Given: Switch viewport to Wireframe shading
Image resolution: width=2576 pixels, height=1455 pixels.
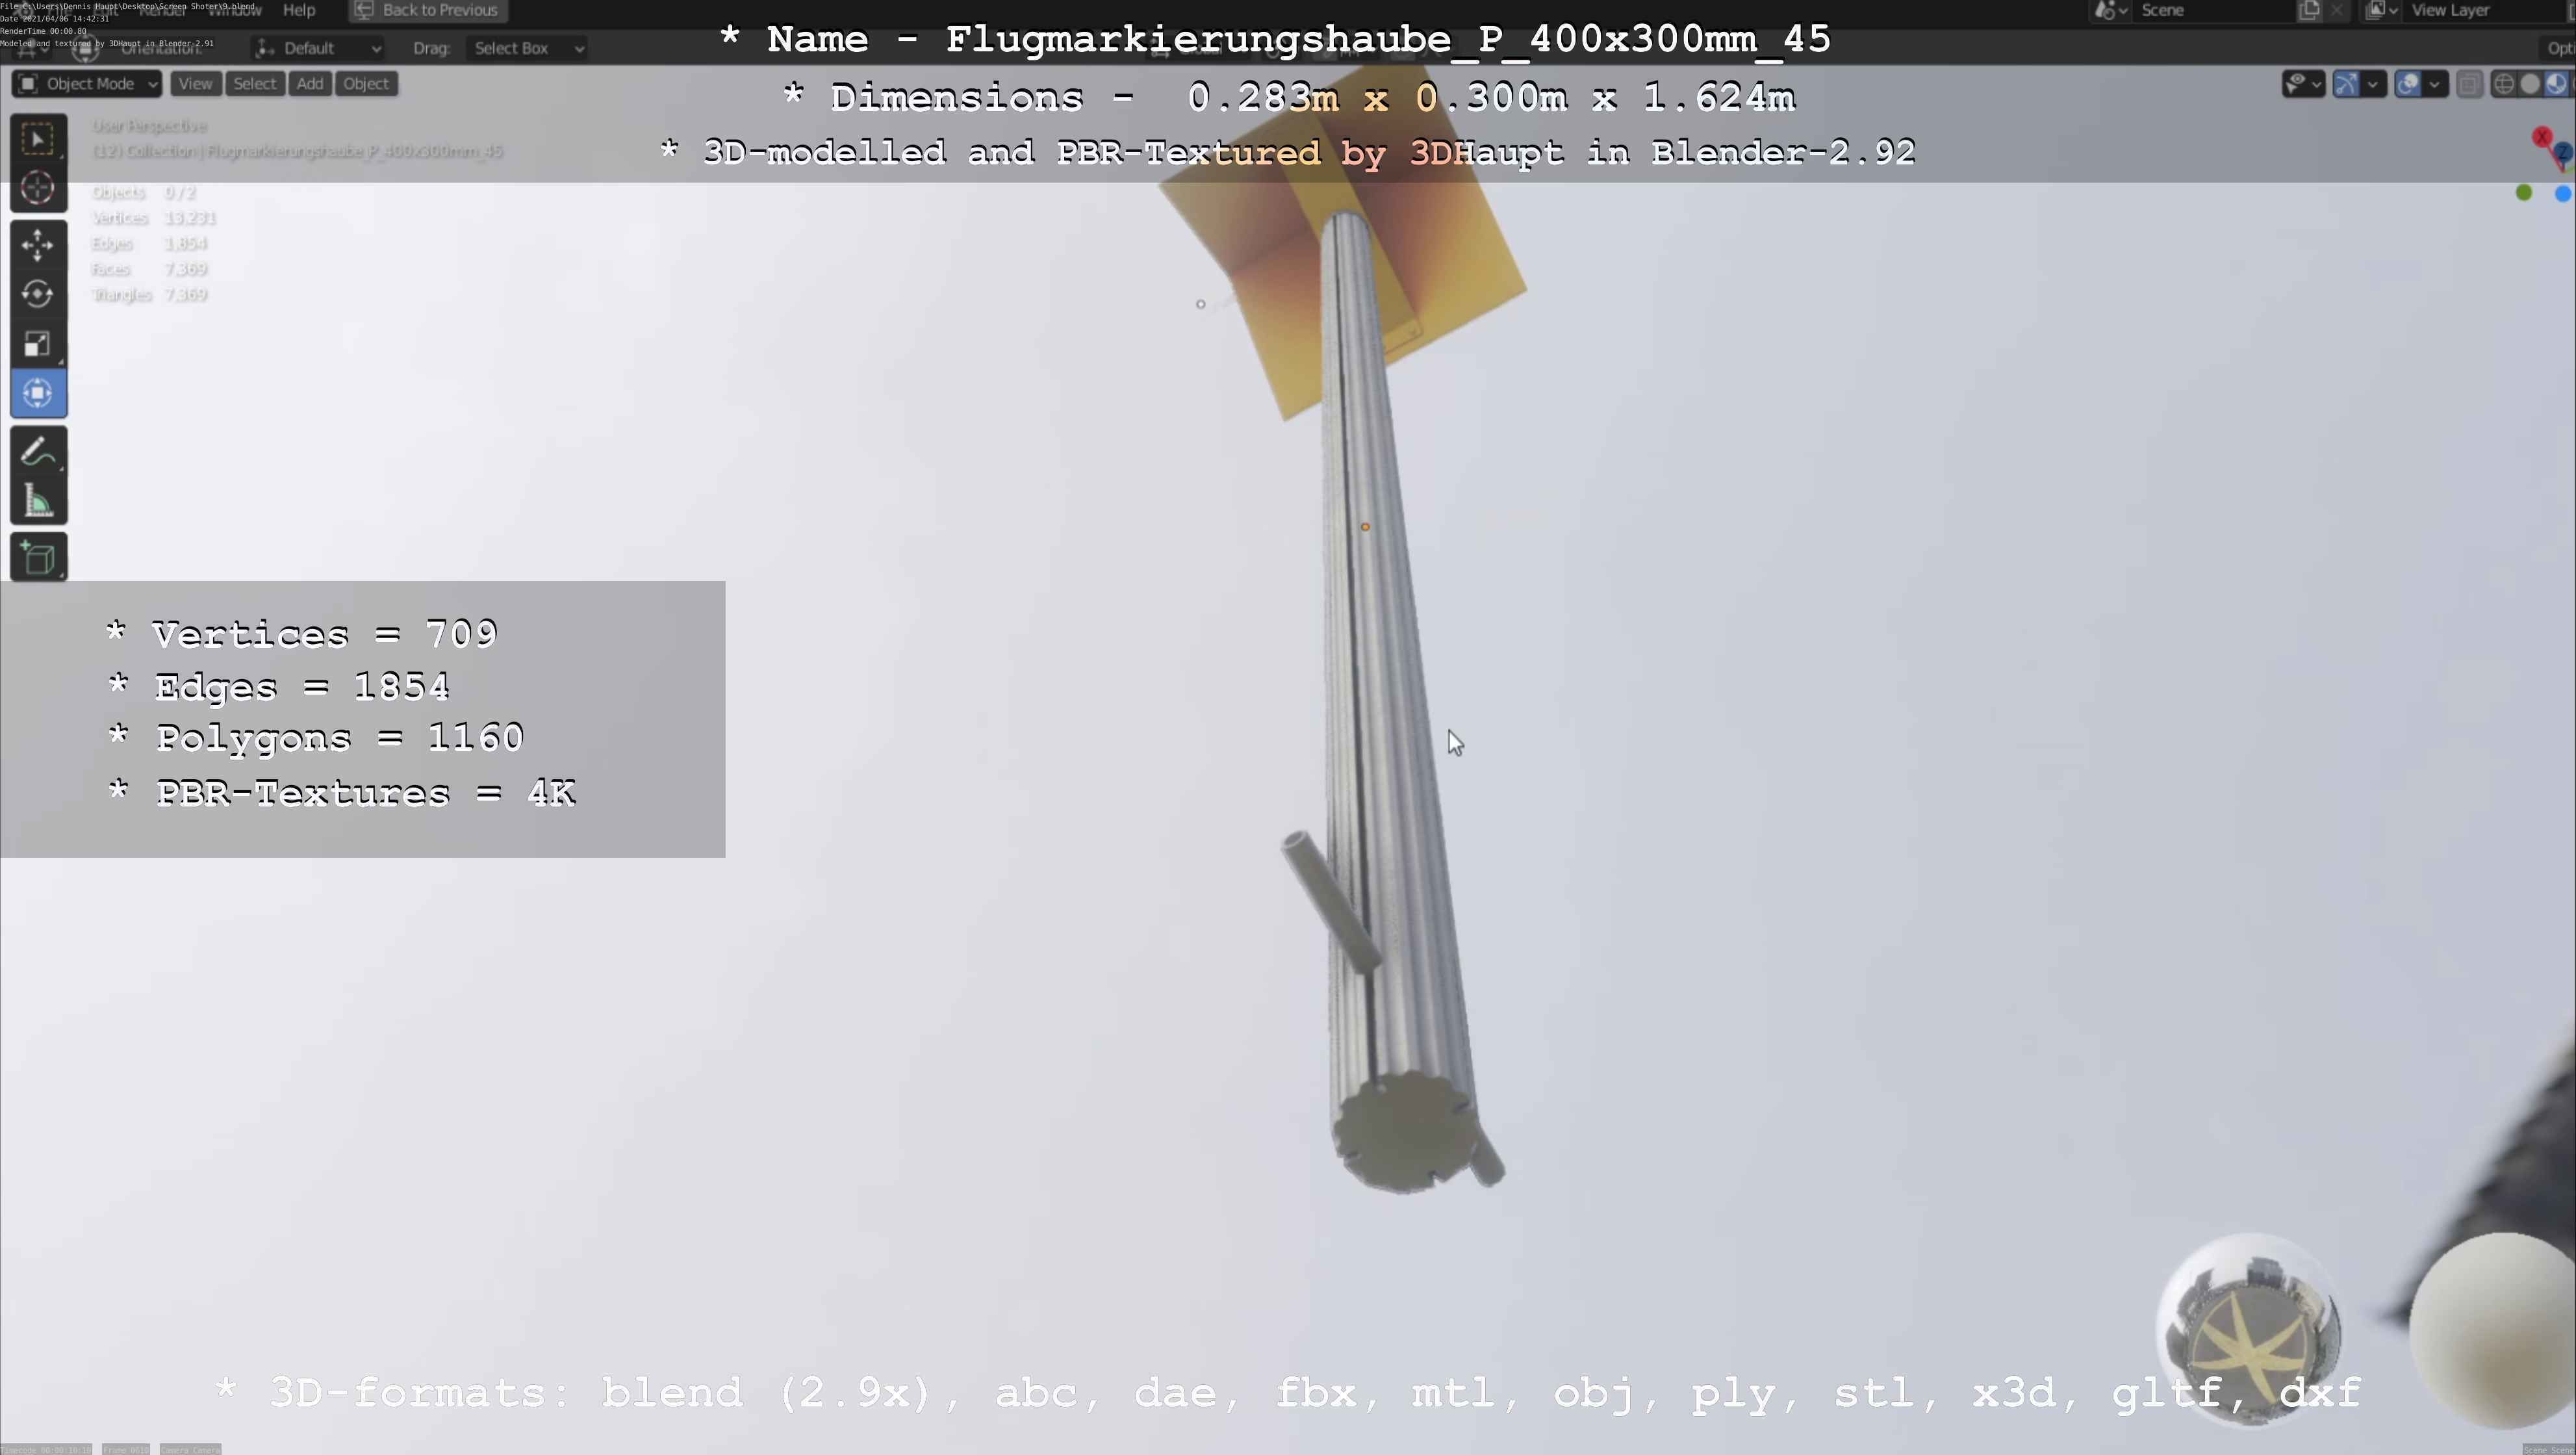Looking at the screenshot, I should (x=2504, y=84).
